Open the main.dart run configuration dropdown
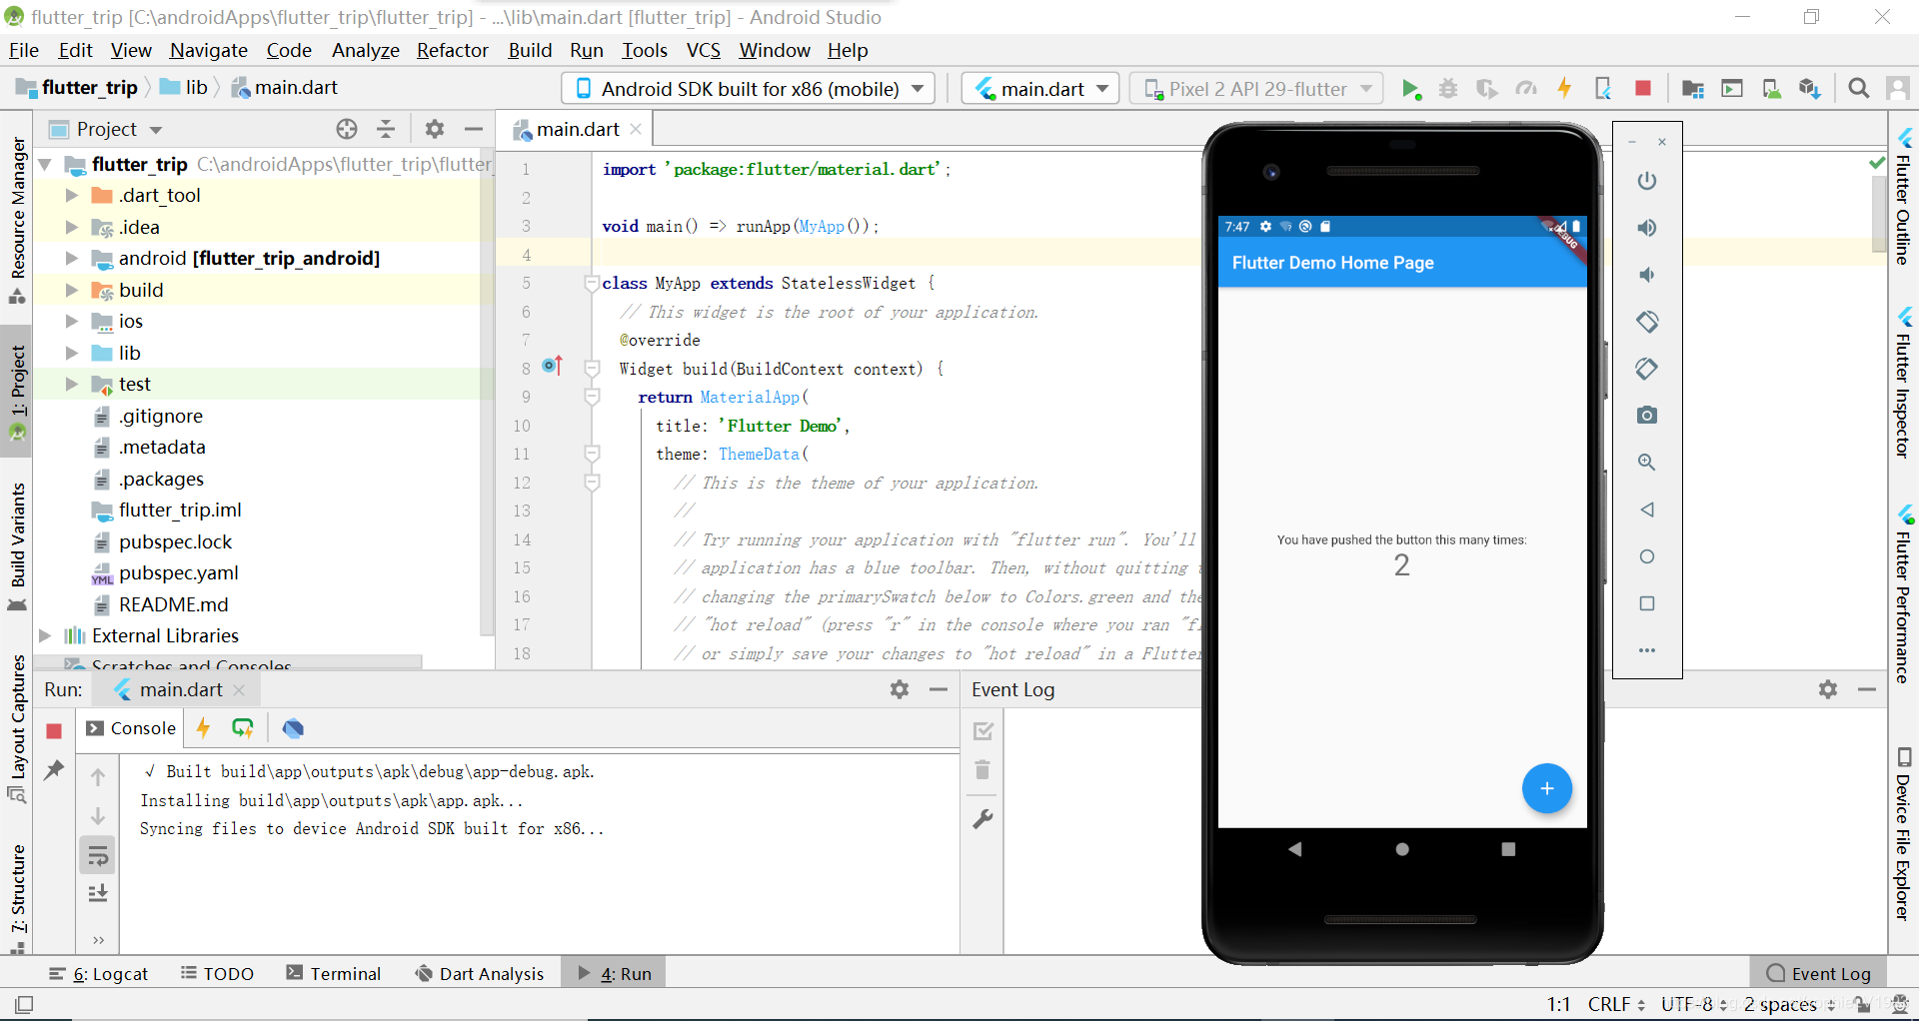 pos(1040,89)
